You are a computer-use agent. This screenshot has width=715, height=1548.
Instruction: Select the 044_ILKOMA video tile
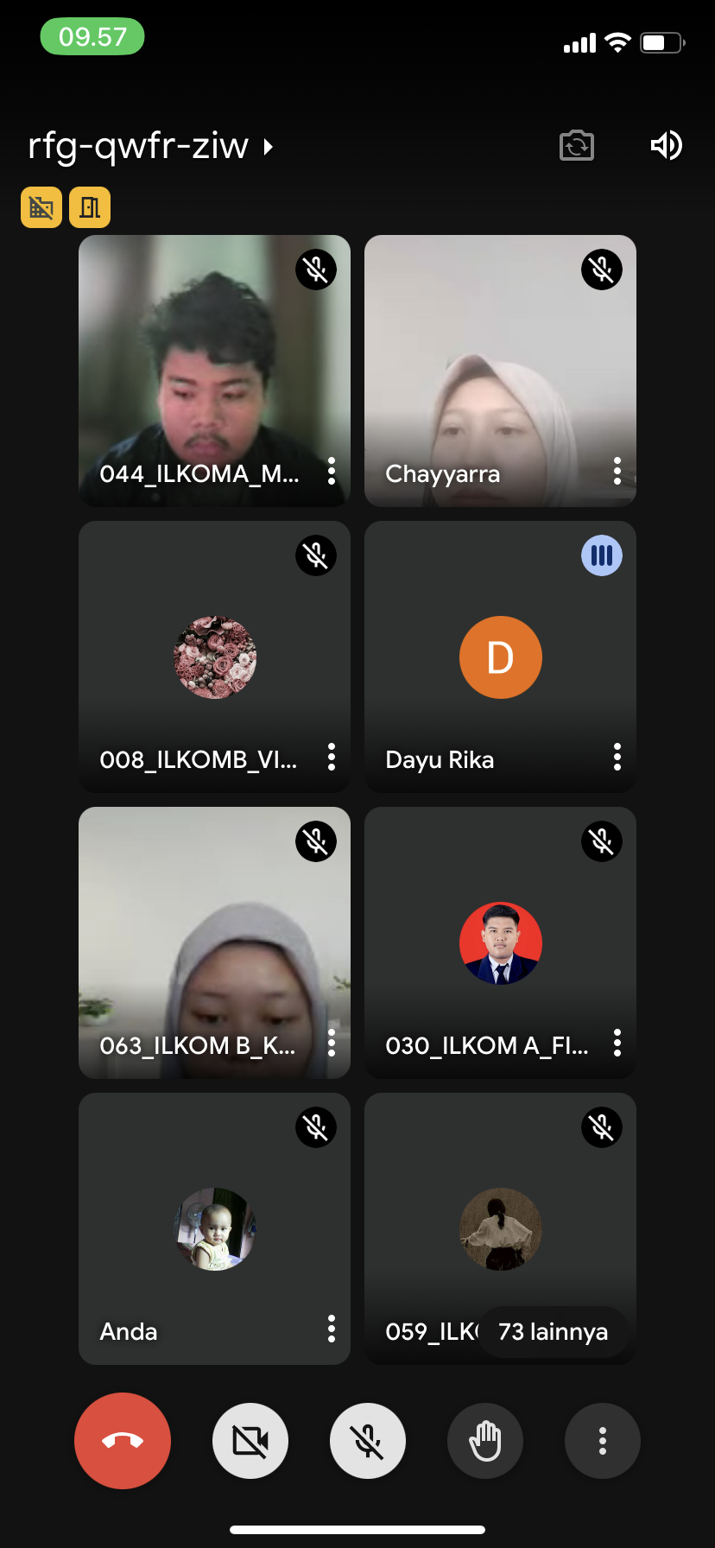coord(214,363)
